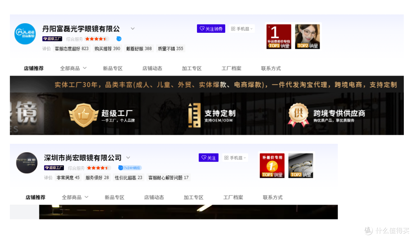Click the 关注领券 button
This screenshot has height=239, width=413.
(211, 29)
